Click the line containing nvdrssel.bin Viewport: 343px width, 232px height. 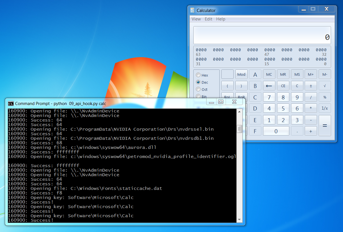pos(111,129)
